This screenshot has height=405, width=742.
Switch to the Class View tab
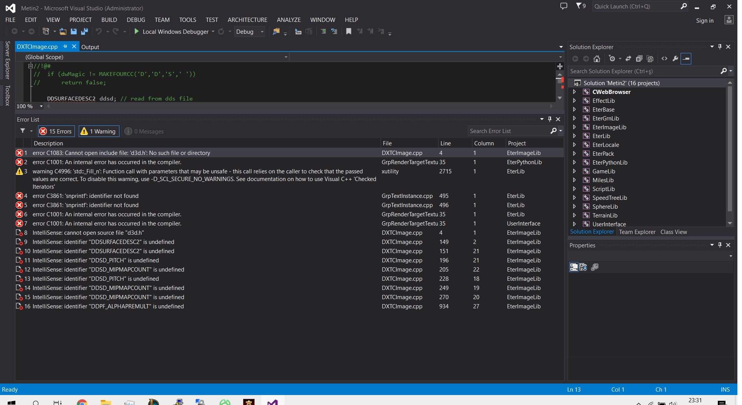[x=674, y=232]
